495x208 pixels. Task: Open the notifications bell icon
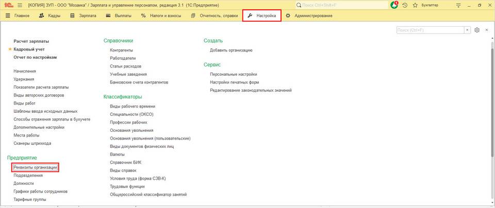[x=394, y=5]
